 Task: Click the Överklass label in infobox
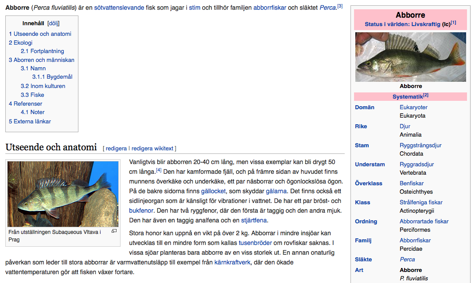pyautogui.click(x=369, y=184)
